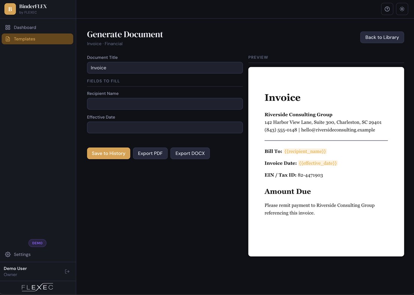Click the EIN / Tax ID value 82-4471903
Image resolution: width=414 pixels, height=295 pixels.
(310, 175)
